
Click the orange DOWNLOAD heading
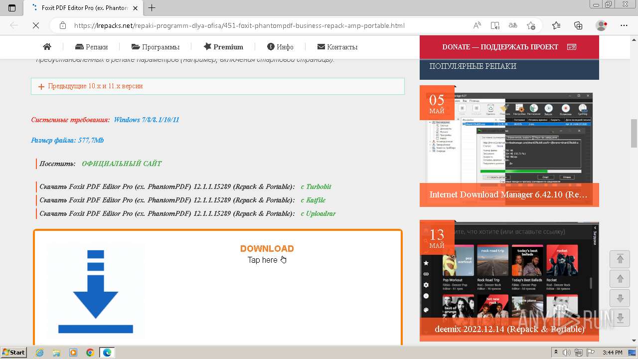tap(267, 248)
